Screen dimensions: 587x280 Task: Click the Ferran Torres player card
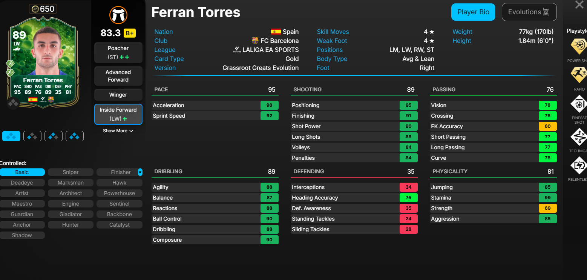click(43, 62)
